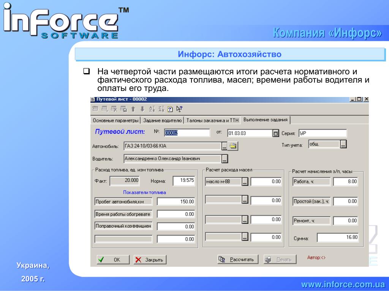Click the Простой (зак.), ч label box
The width and height of the screenshot is (389, 291).
click(x=312, y=202)
